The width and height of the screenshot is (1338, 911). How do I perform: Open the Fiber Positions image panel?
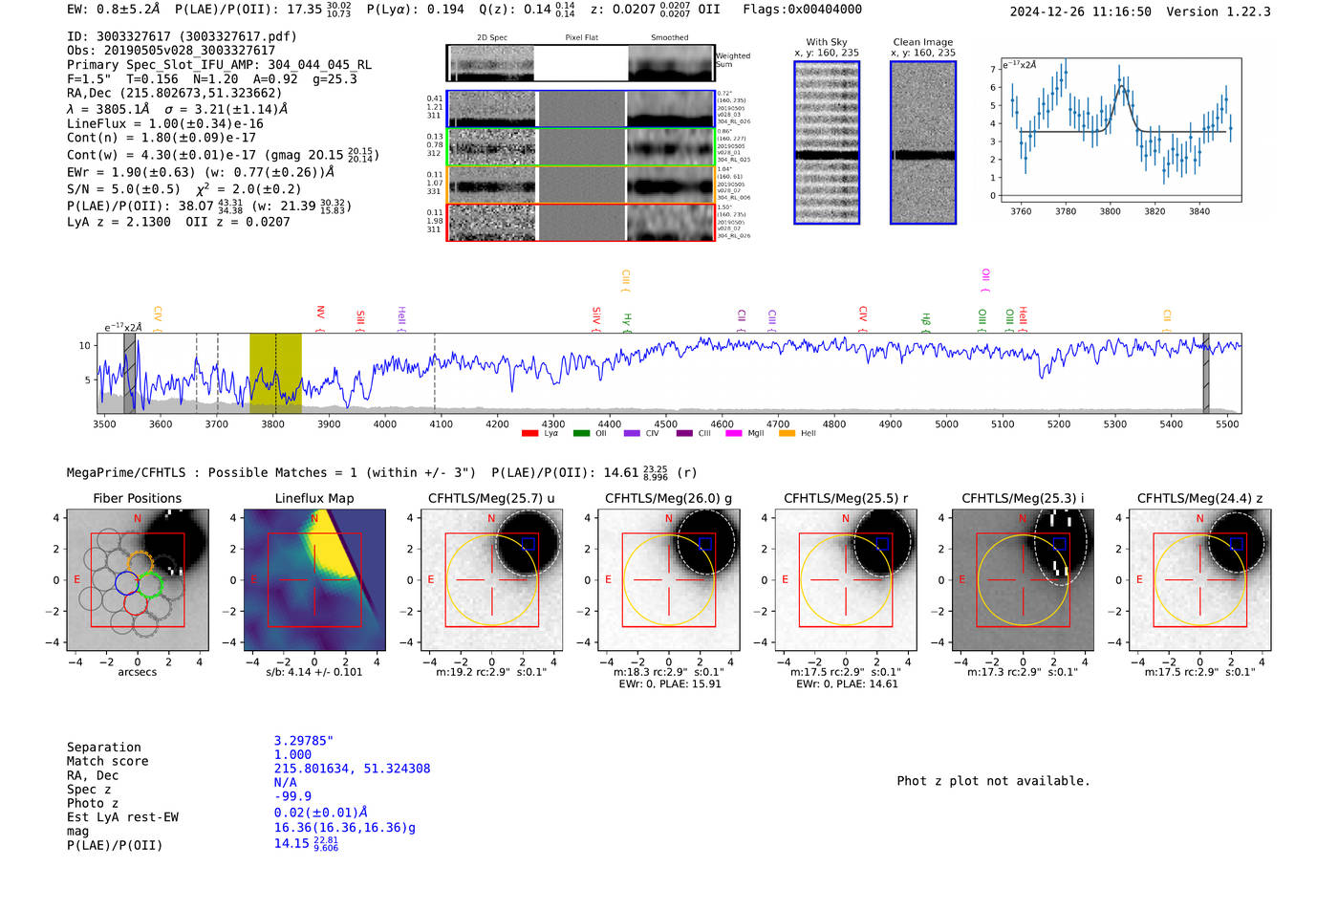[138, 579]
